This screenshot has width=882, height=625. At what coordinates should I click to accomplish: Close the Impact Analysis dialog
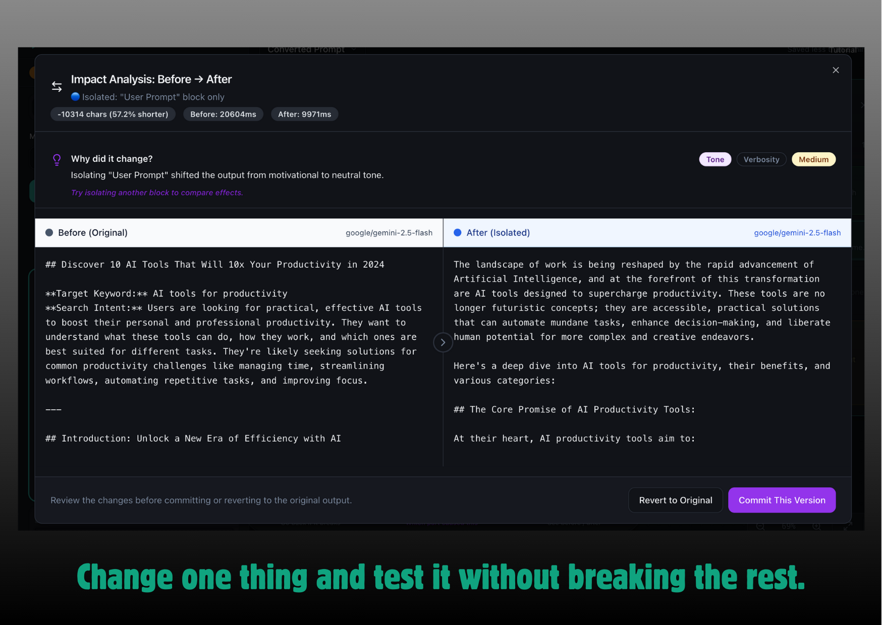point(836,70)
